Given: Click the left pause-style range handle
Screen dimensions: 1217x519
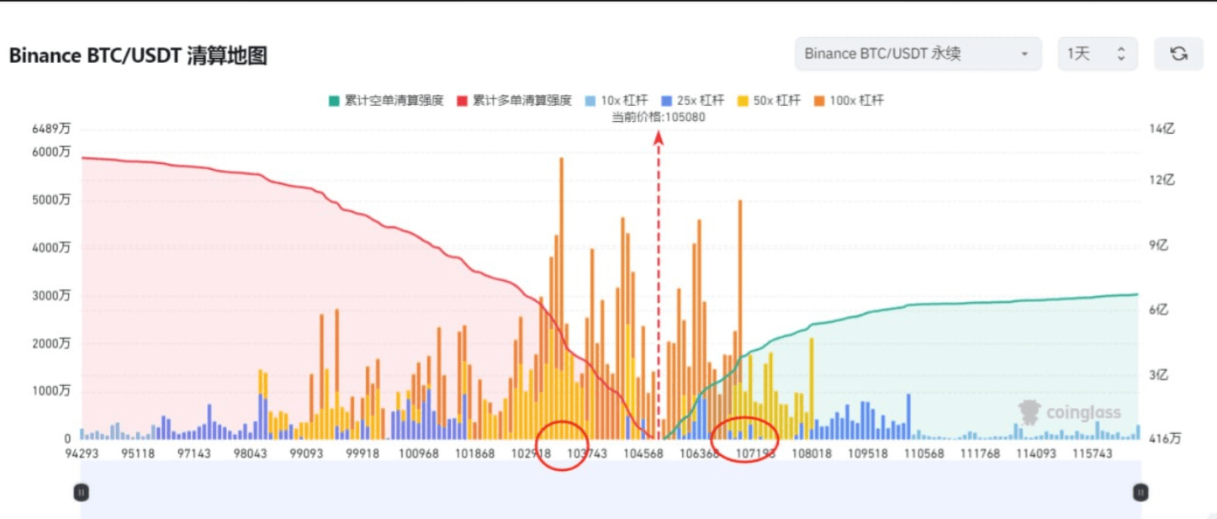Looking at the screenshot, I should tap(81, 492).
